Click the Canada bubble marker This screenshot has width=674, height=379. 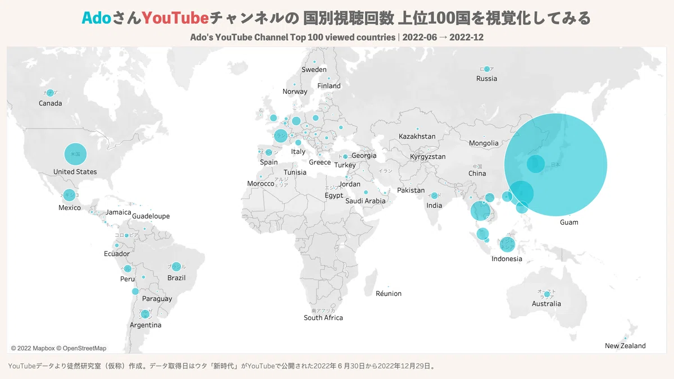[x=51, y=93]
